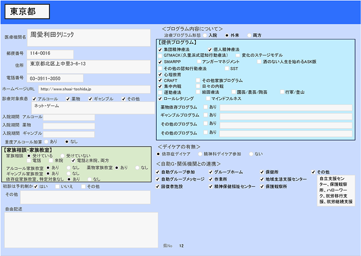Viewport: 361px width, 256px height.
Task: Click the ホームページURL field
Action: [x=96, y=89]
